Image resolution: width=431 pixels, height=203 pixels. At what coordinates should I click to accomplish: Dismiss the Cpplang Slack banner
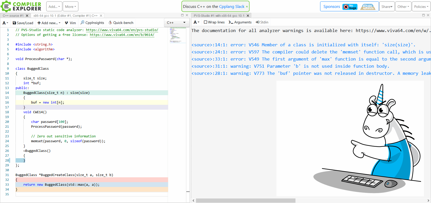247,7
